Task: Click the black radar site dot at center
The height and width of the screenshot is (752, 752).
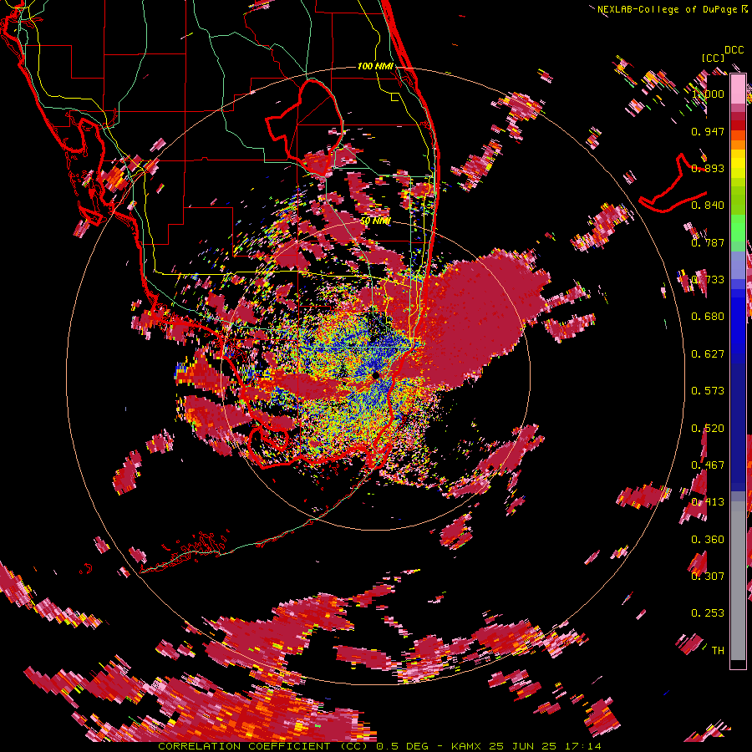Action: (375, 374)
